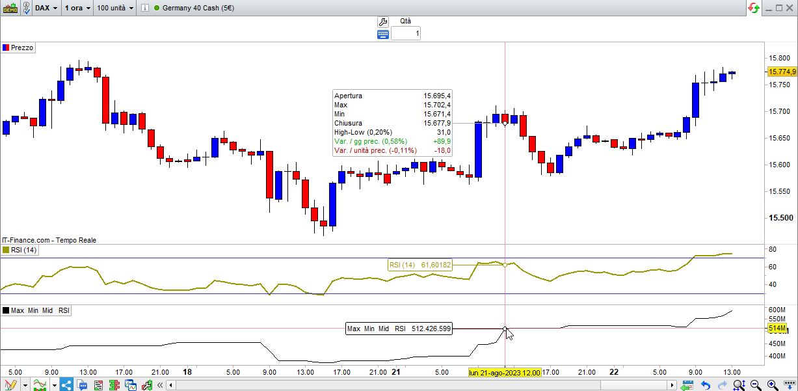Expand the indicators dropdown arrow

pos(53,384)
